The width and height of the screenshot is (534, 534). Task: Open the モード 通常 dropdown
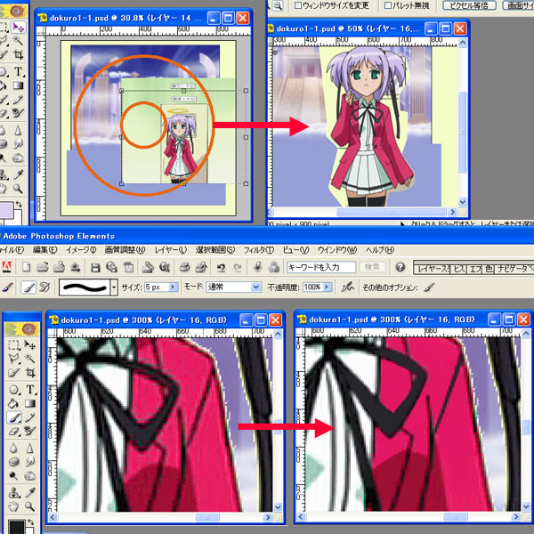256,287
